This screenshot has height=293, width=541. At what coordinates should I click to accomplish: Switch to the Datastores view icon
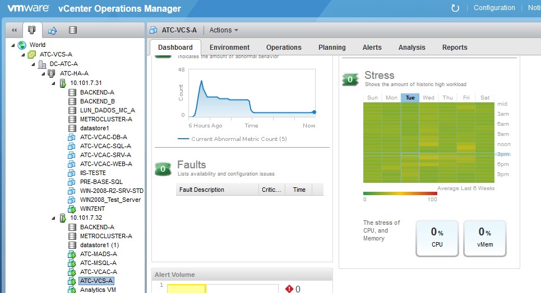point(72,30)
